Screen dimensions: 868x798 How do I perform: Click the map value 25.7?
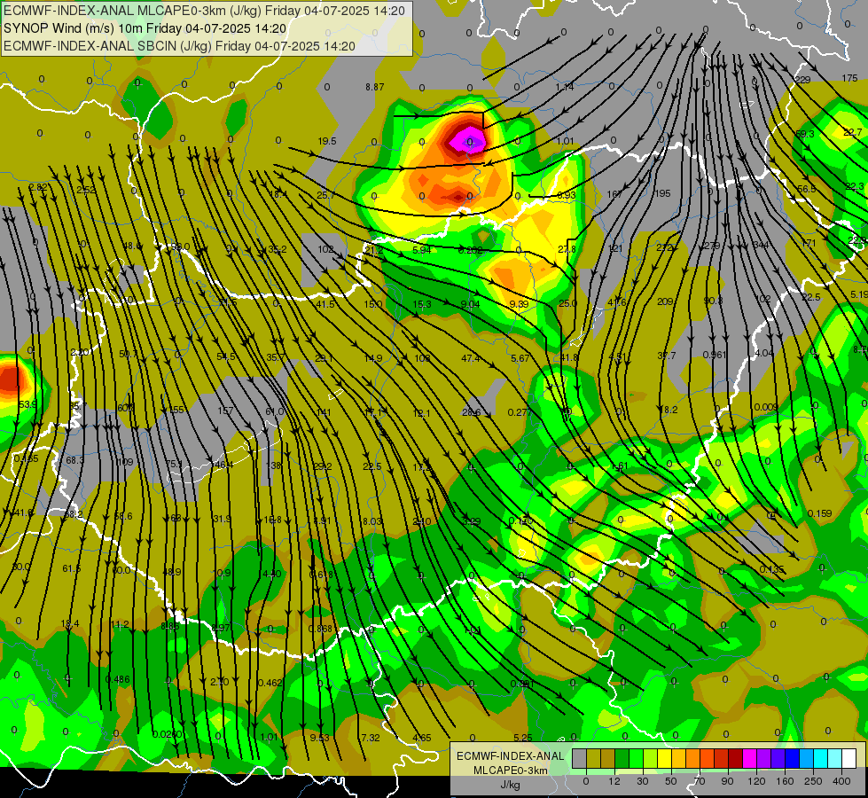point(325,195)
